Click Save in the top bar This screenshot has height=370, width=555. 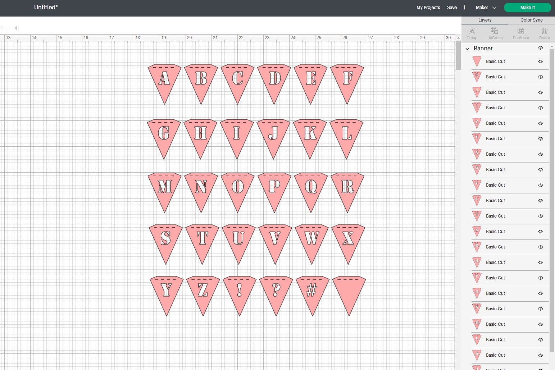pyautogui.click(x=452, y=7)
